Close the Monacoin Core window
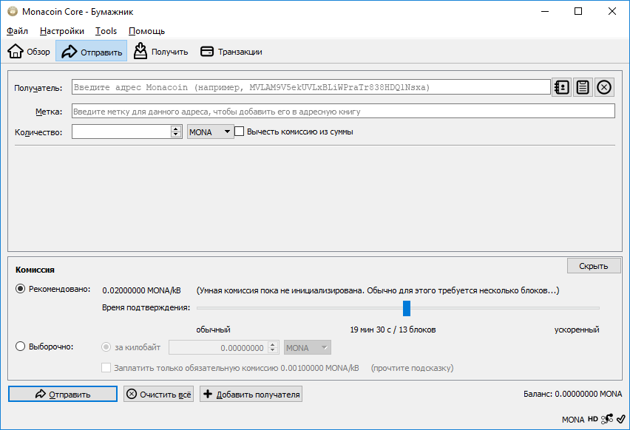This screenshot has height=430, width=630. coord(612,11)
